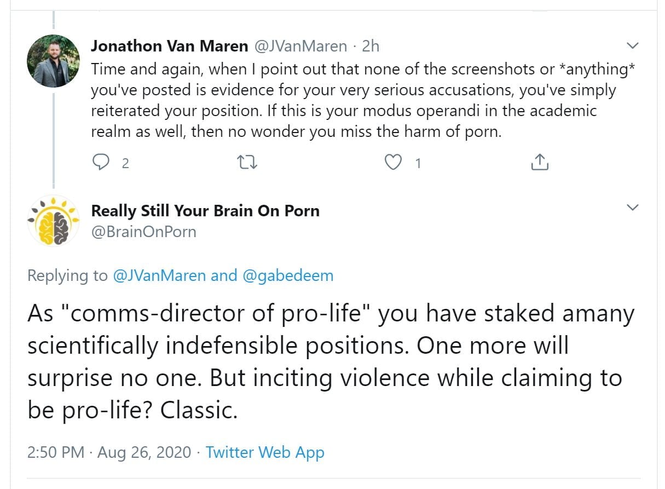The image size is (665, 489).
Task: Click the @BrainOnPorn handle under the name
Action: (143, 232)
